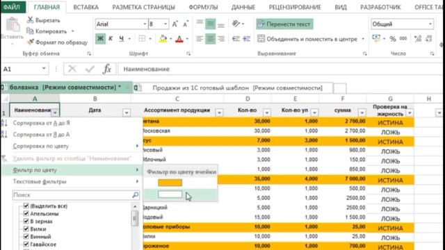Viewport: 445px width, 250px height.
Task: Open the number format dropdown (Общий)
Action: 430,24
